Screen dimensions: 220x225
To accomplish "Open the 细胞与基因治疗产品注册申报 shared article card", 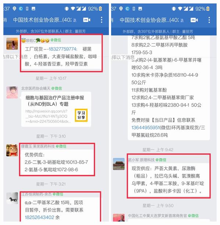I will (x=56, y=109).
